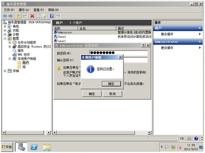Click the Action Center flag tray icon

[167, 147]
